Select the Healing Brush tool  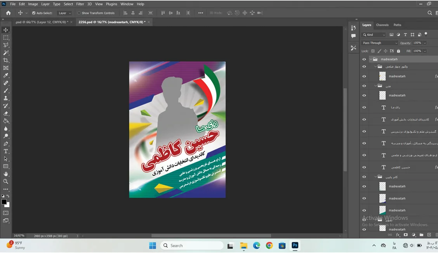(5, 83)
